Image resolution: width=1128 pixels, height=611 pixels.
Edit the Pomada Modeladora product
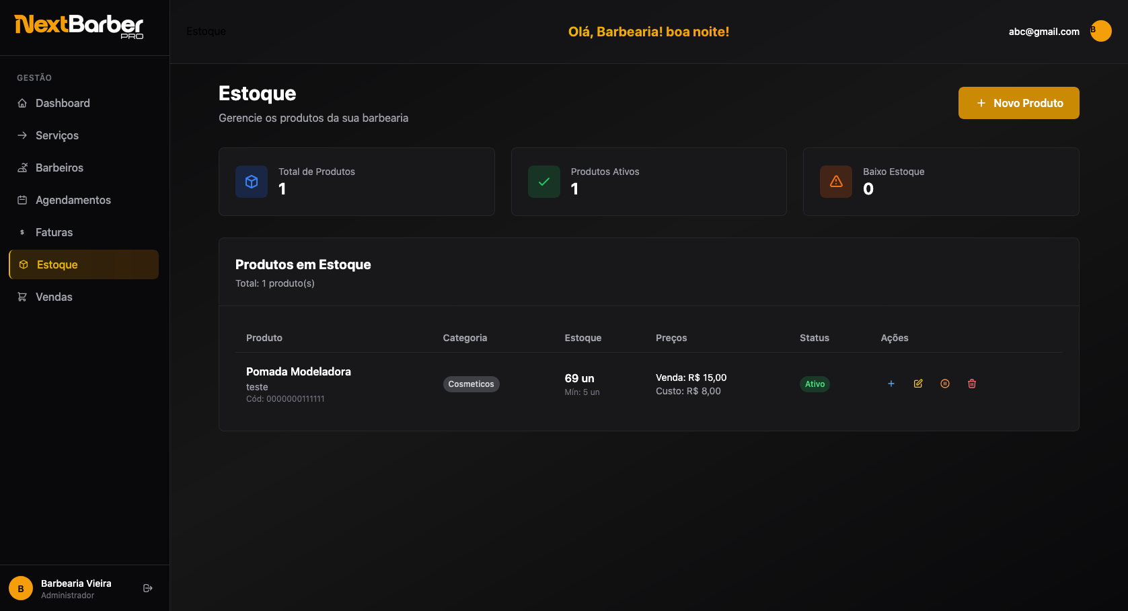coord(918,384)
